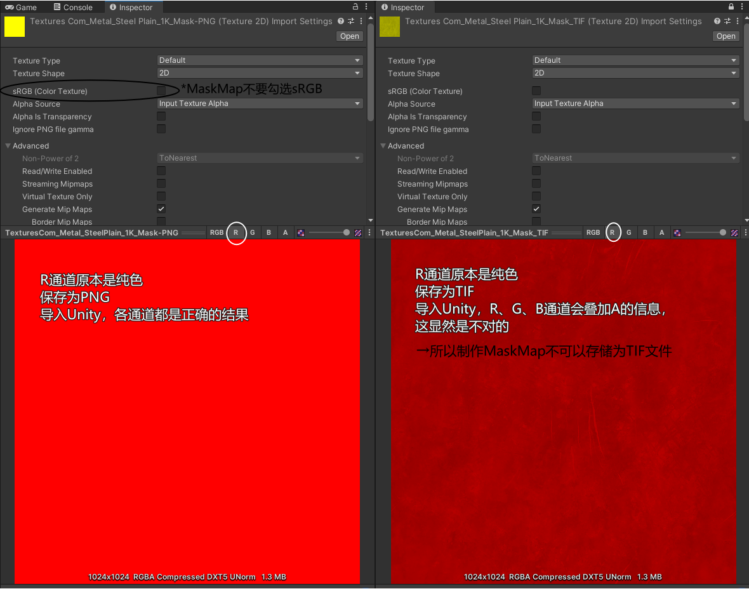Click Open in the TIF texture inspector

tap(726, 36)
